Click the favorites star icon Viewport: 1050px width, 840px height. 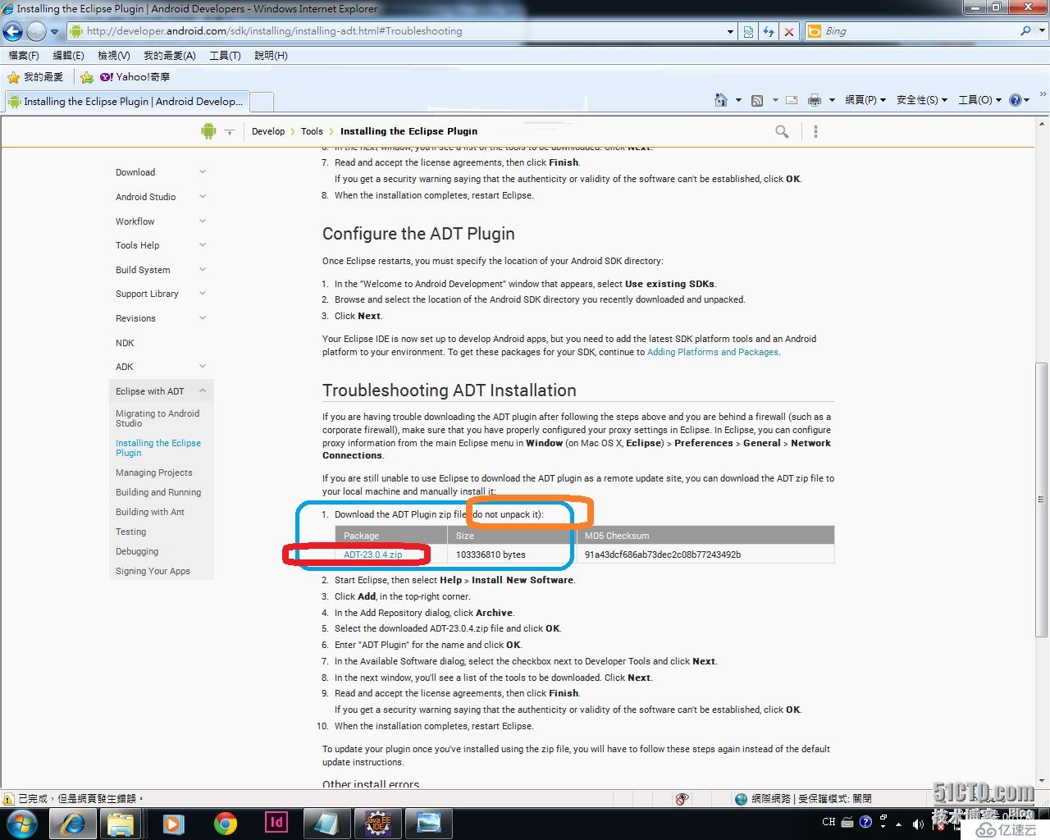(x=13, y=77)
